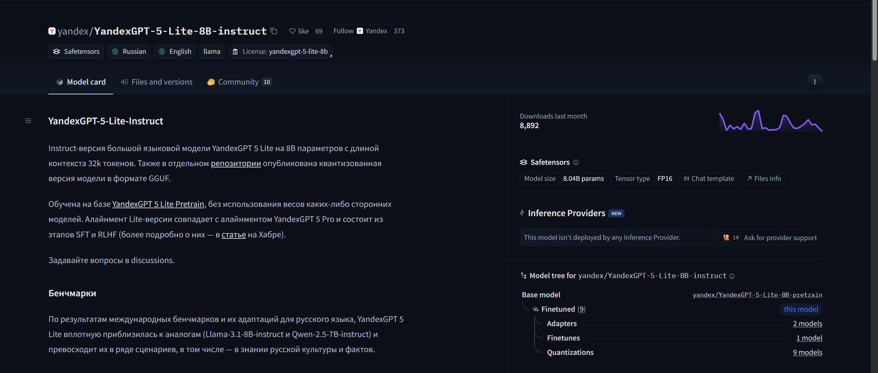Viewport: 878px width, 373px height.
Task: Select the llama tag
Action: 212,51
